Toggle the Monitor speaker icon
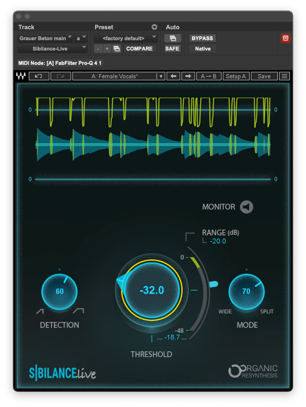 246,207
